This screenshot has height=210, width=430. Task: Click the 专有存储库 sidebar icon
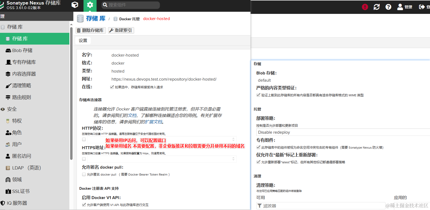point(8,62)
